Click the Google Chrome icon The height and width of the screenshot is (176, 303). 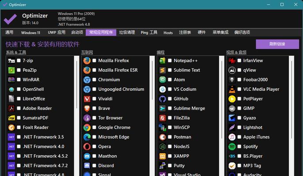87,128
